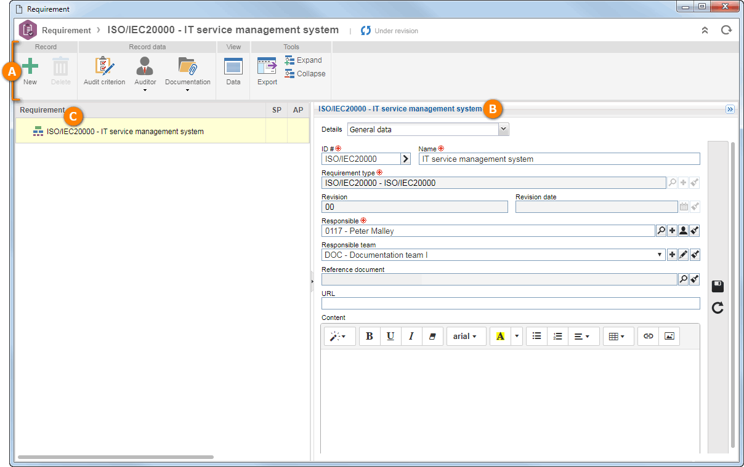
Task: Open the Details General data dropdown
Action: coord(428,129)
